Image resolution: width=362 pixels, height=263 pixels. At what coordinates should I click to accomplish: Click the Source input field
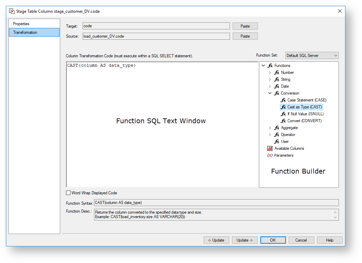coord(156,36)
